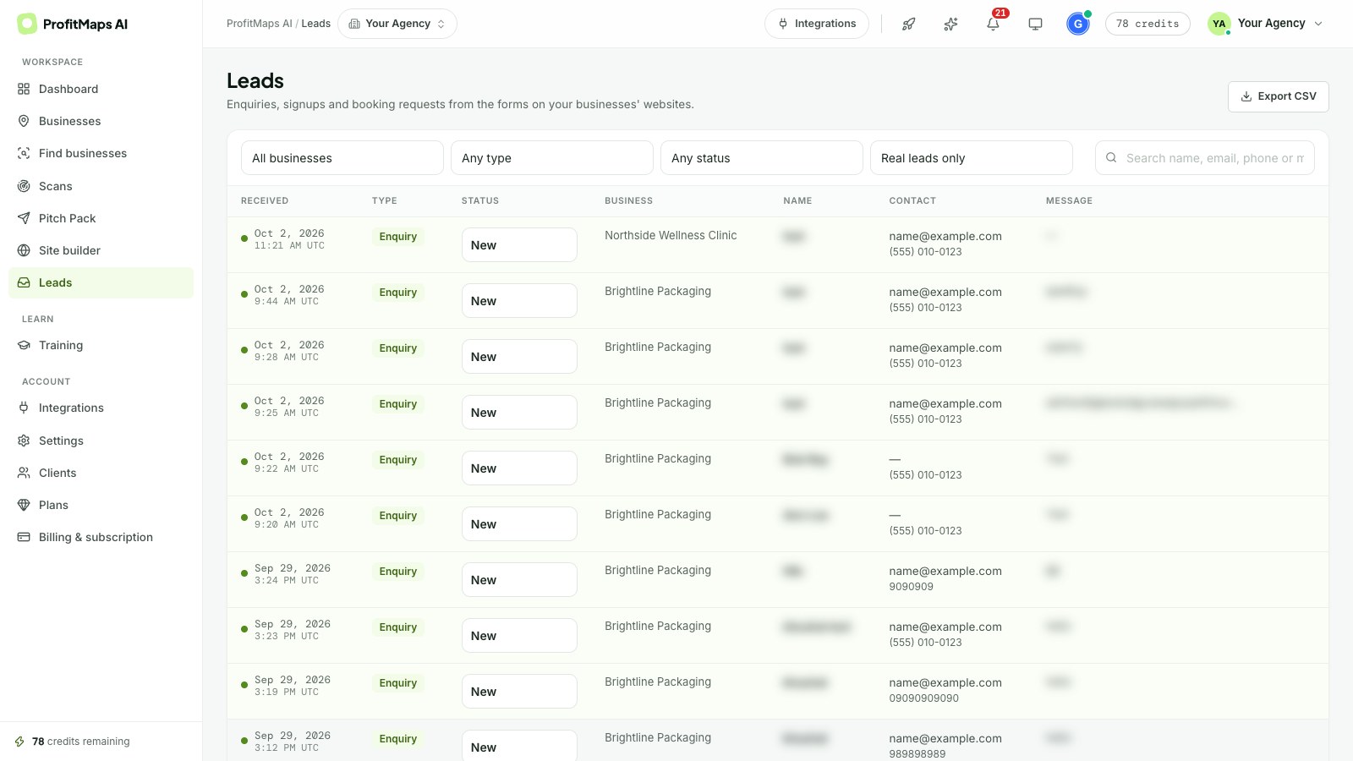Image resolution: width=1353 pixels, height=761 pixels.
Task: Click the monitor screen icon
Action: (x=1035, y=24)
